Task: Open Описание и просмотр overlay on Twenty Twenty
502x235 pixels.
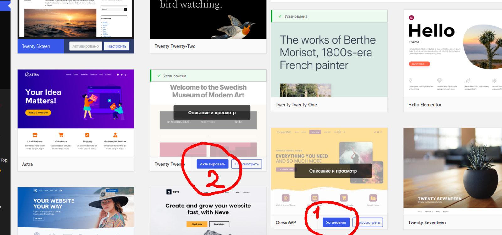Action: (212, 112)
